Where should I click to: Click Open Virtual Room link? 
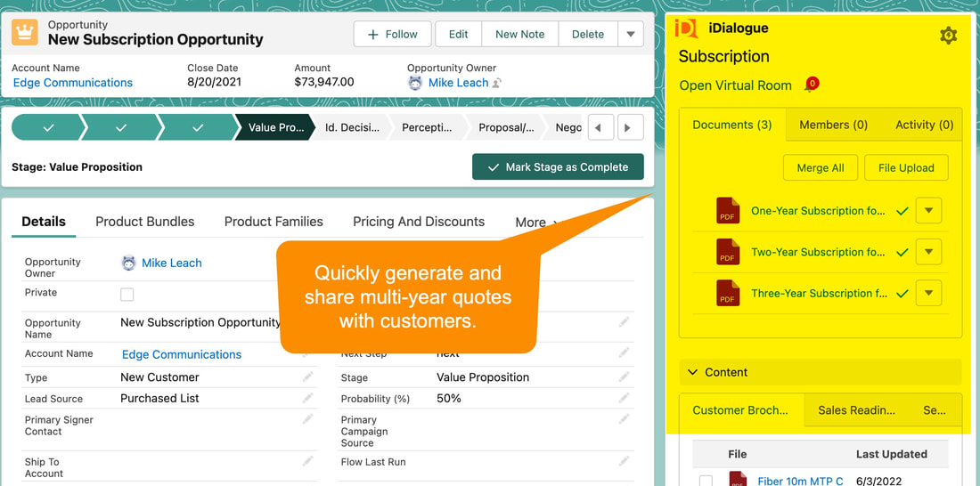click(736, 85)
